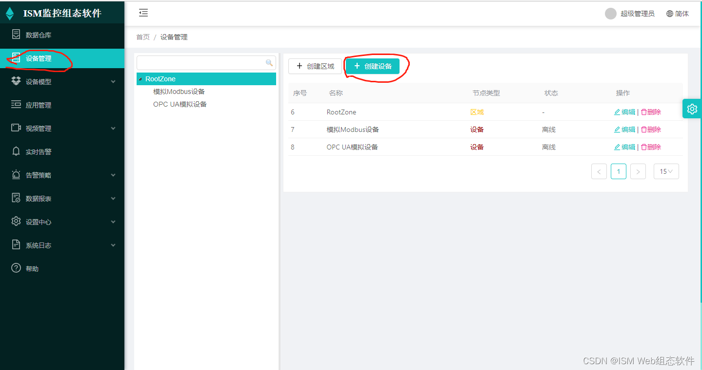Click the 应用管理 sidebar icon
This screenshot has height=370, width=702.
16,105
